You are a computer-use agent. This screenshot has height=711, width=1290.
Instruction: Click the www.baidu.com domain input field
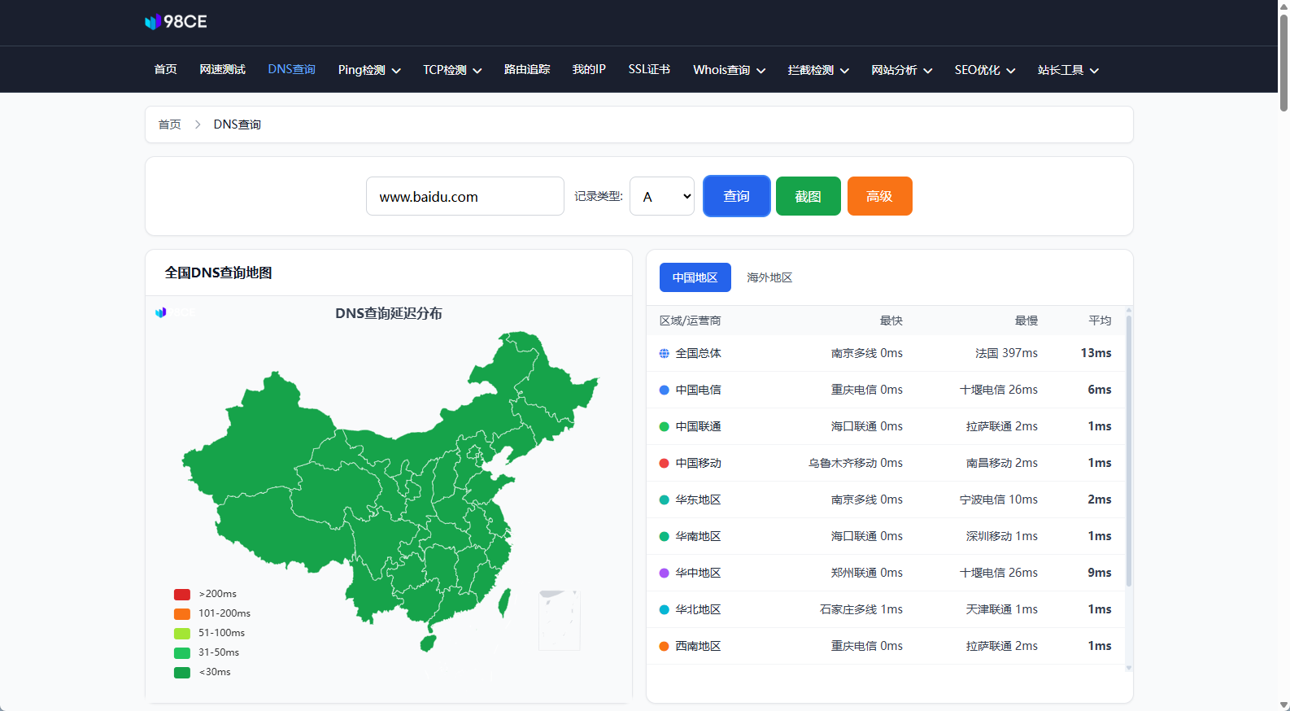click(464, 196)
